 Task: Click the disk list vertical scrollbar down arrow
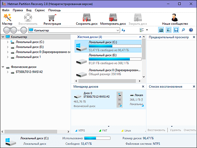click(144, 77)
